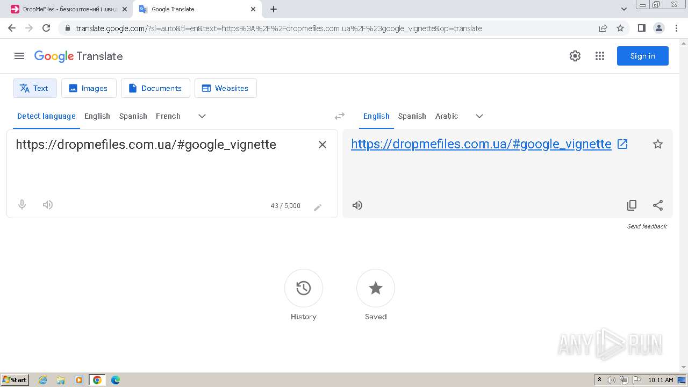Viewport: 688px width, 387px height.
Task: Open the taskbar clock
Action: click(x=661, y=380)
